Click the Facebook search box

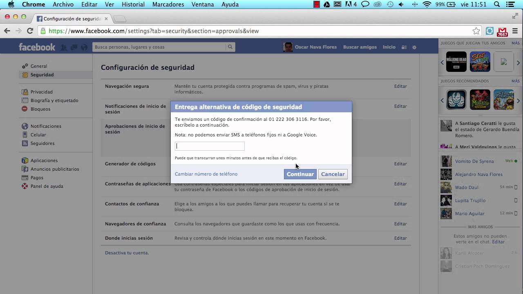159,47
